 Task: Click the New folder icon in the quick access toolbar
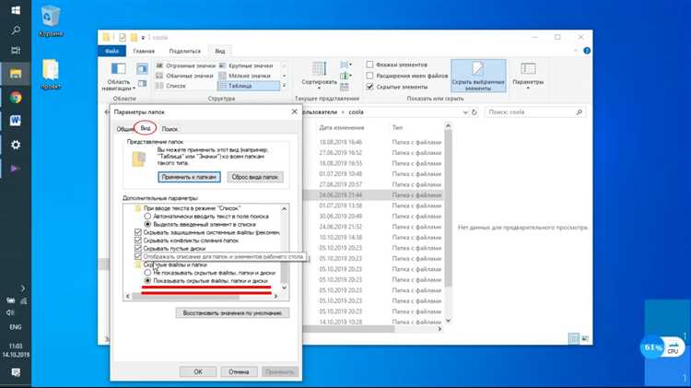tap(134, 38)
